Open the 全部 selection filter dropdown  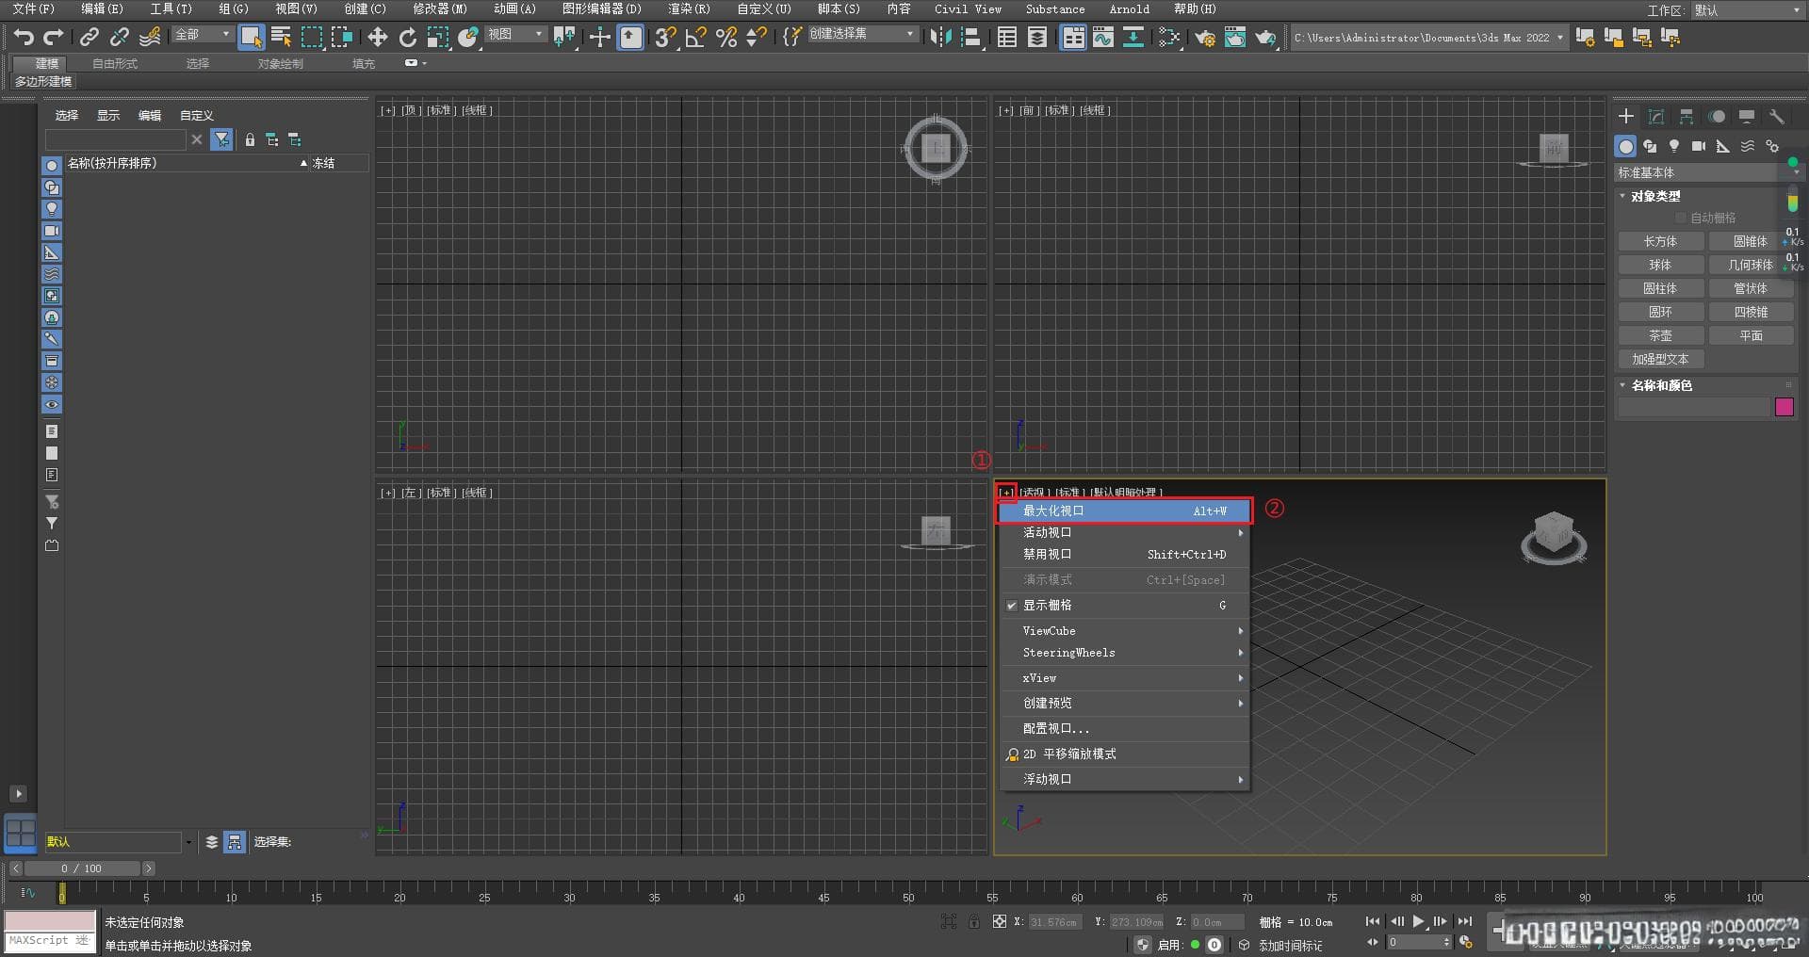click(x=203, y=34)
